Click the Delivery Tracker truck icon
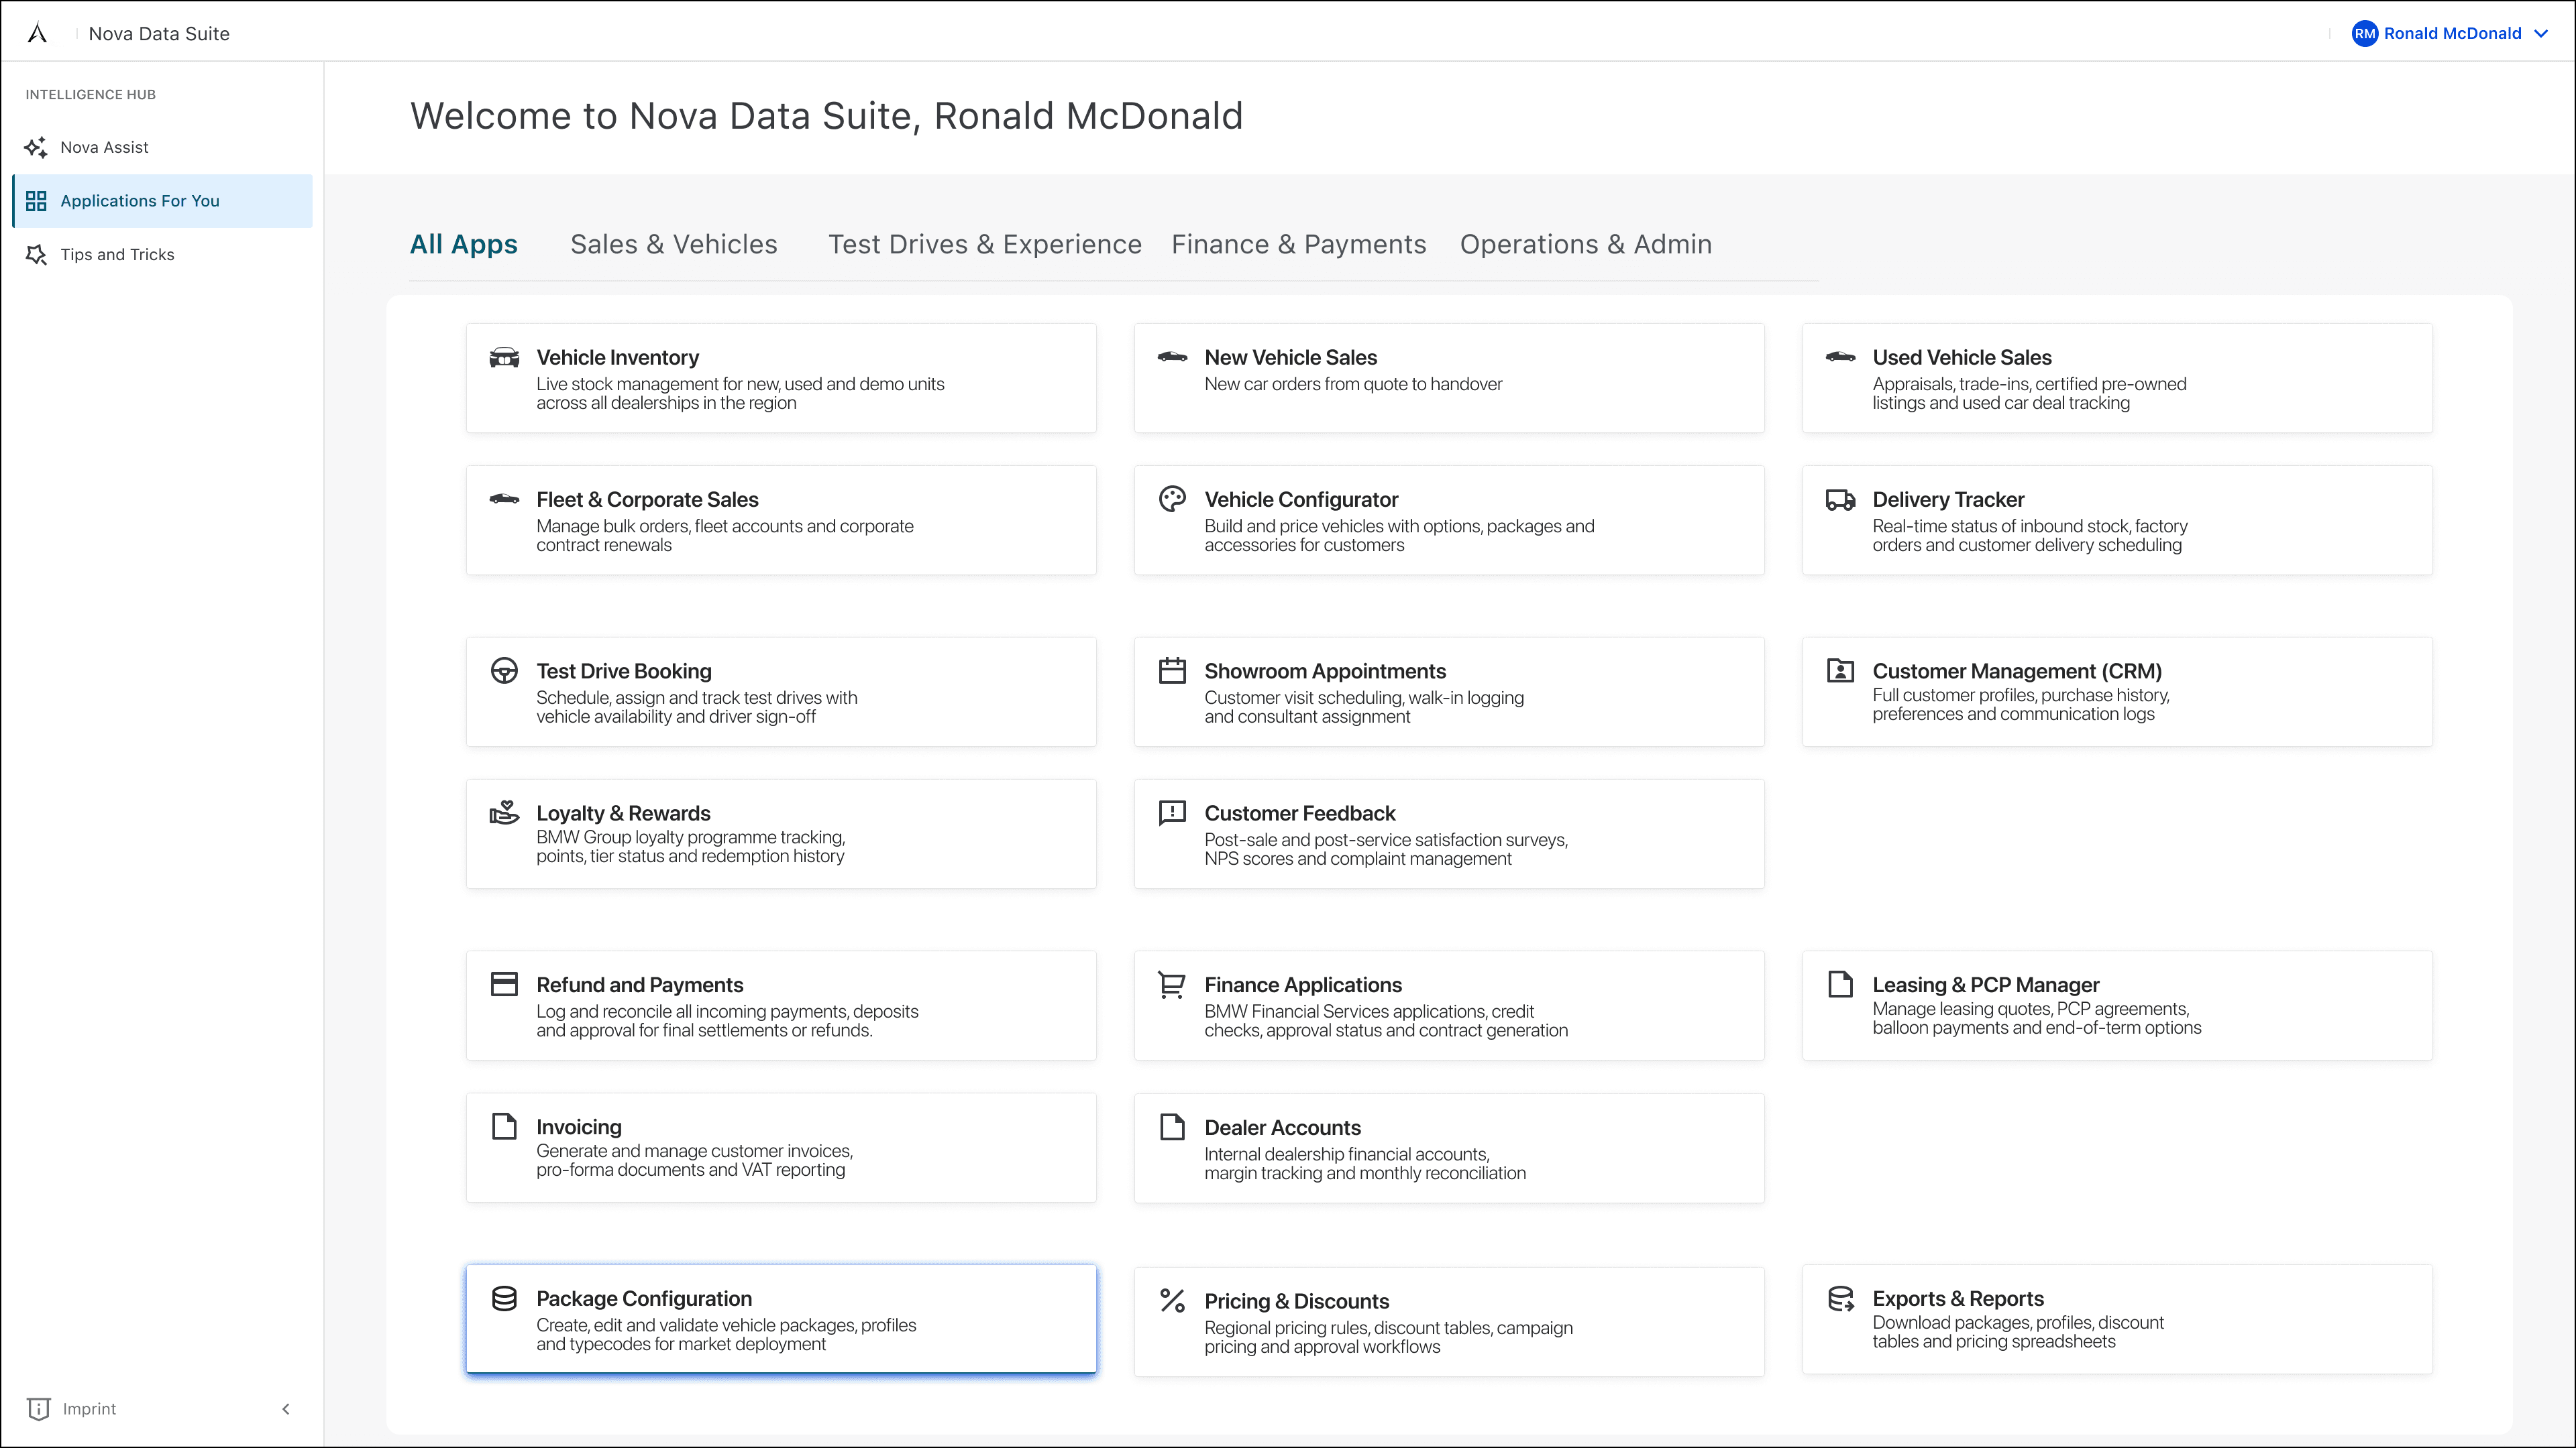 click(x=1840, y=499)
